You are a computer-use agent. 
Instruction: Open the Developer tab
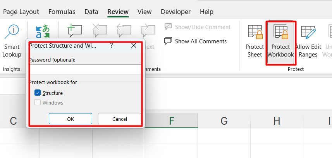[x=175, y=12]
